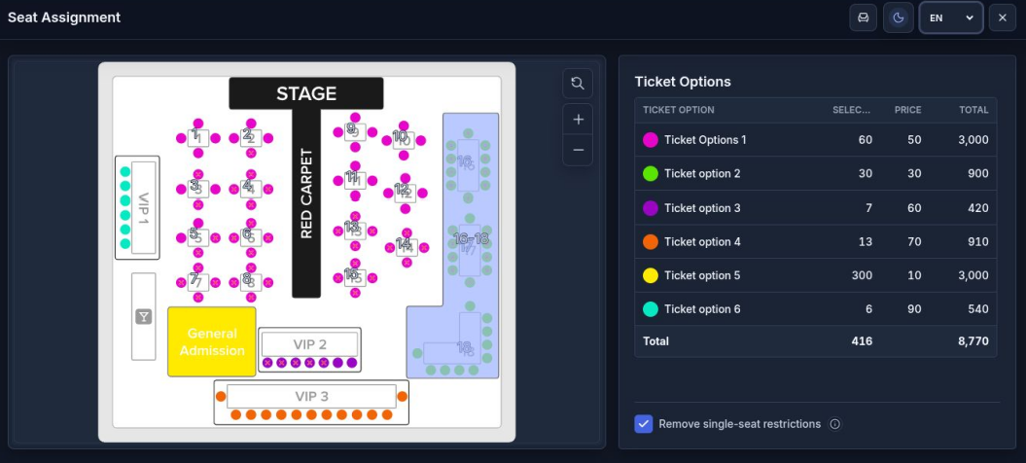Screen dimensions: 1026x463
Task: Select the General Admission yellow area
Action: (x=212, y=341)
